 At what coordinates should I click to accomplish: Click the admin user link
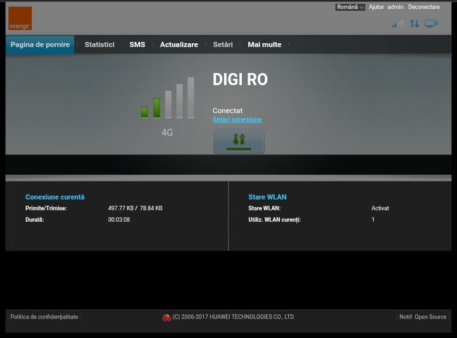[x=395, y=7]
